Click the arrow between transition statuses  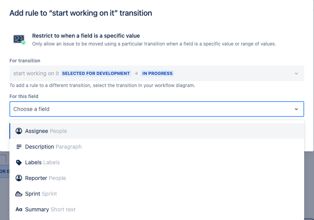point(136,74)
